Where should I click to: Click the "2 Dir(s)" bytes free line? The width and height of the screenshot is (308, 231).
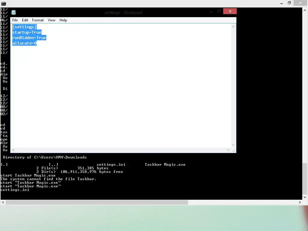click(x=79, y=172)
